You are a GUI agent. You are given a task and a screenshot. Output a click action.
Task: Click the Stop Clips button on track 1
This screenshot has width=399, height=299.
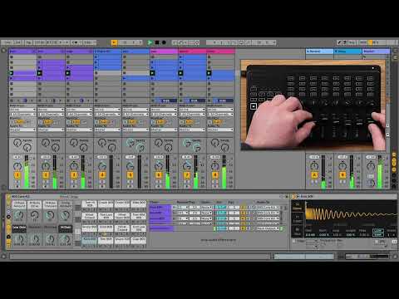coord(12,100)
